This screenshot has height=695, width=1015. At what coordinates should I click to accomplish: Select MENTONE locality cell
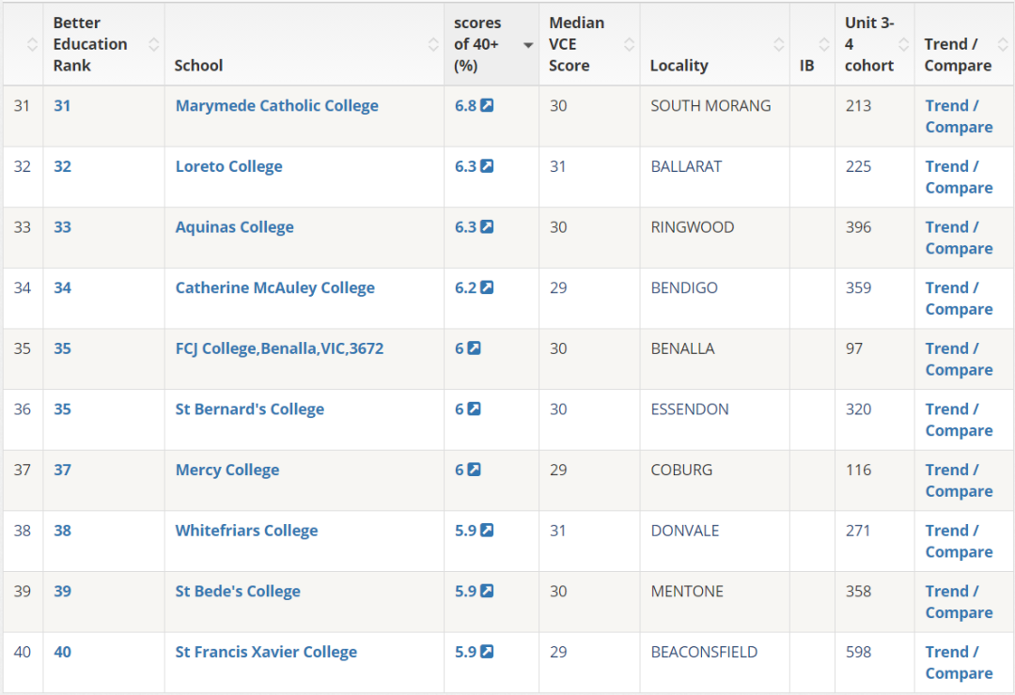tap(687, 591)
